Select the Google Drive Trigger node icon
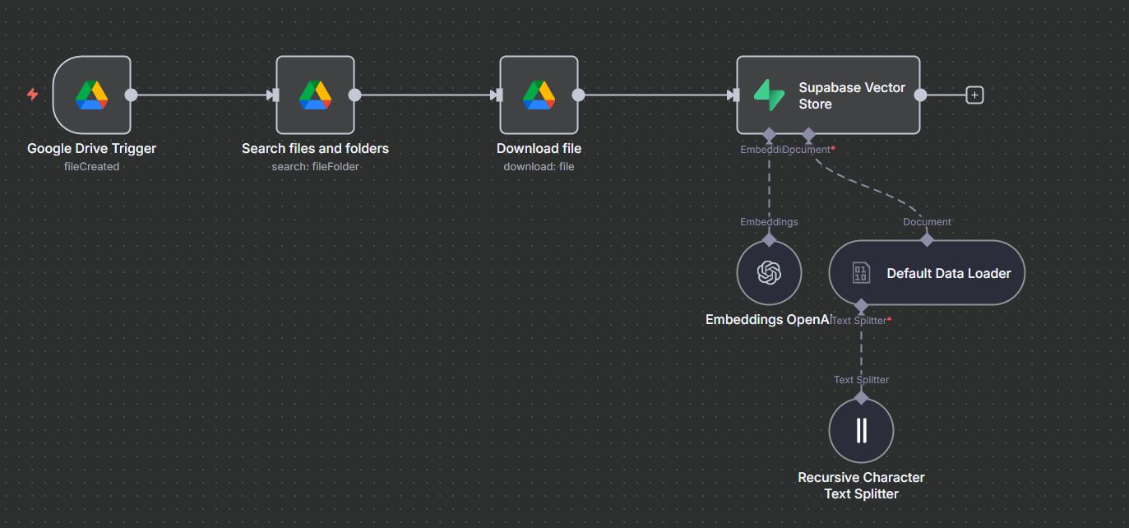 point(91,95)
